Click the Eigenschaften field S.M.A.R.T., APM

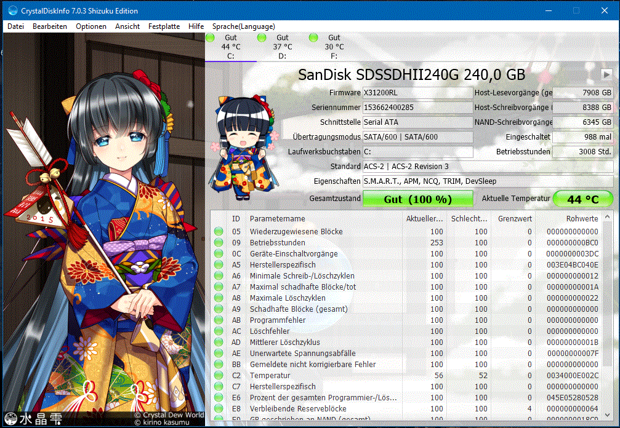488,181
